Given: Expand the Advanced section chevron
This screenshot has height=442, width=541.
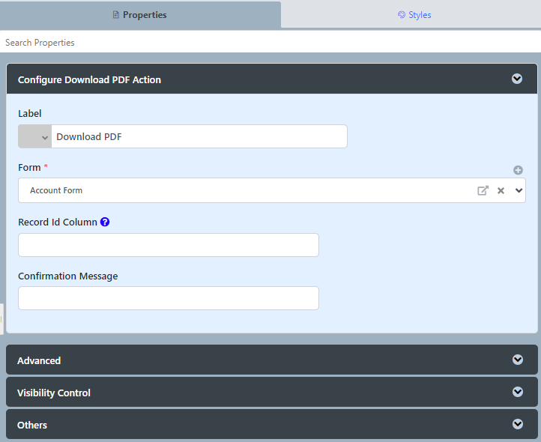Looking at the screenshot, I should 517,360.
